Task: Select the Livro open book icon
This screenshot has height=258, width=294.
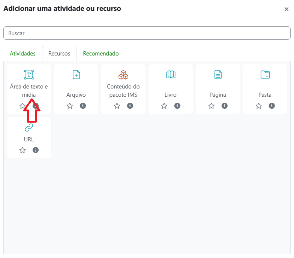Action: point(171,75)
